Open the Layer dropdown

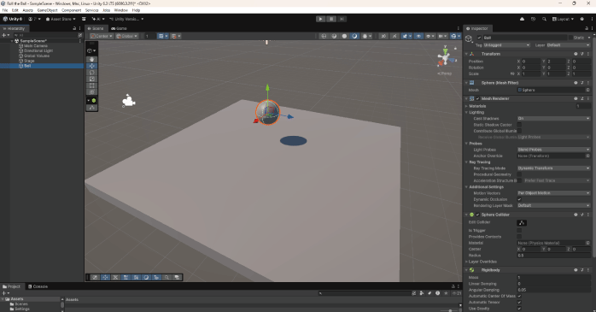(569, 45)
